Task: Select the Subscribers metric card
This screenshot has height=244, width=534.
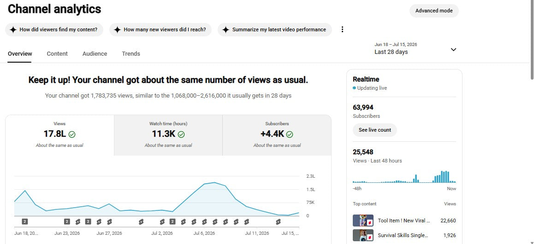Action: point(277,135)
